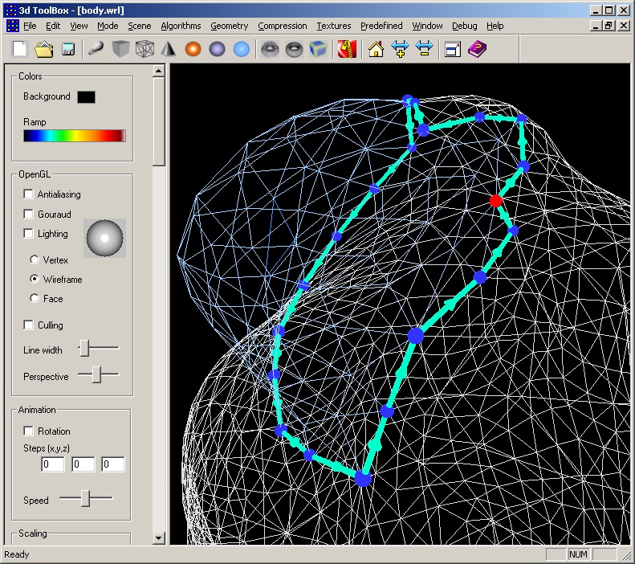Open the Algorithms menu
635x564 pixels.
[181, 26]
